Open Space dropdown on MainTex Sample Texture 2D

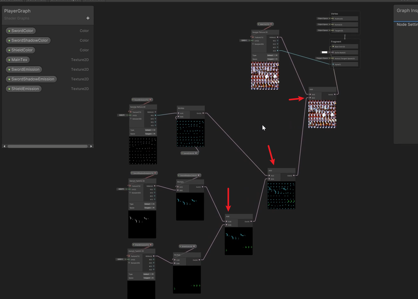[x=272, y=59]
